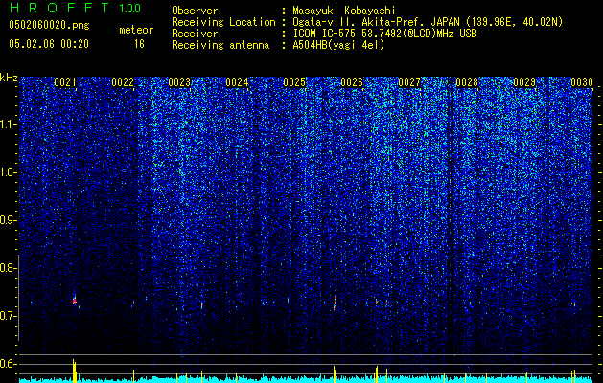The width and height of the screenshot is (603, 383).
Task: Click the meteor label above count
Action: pos(136,30)
